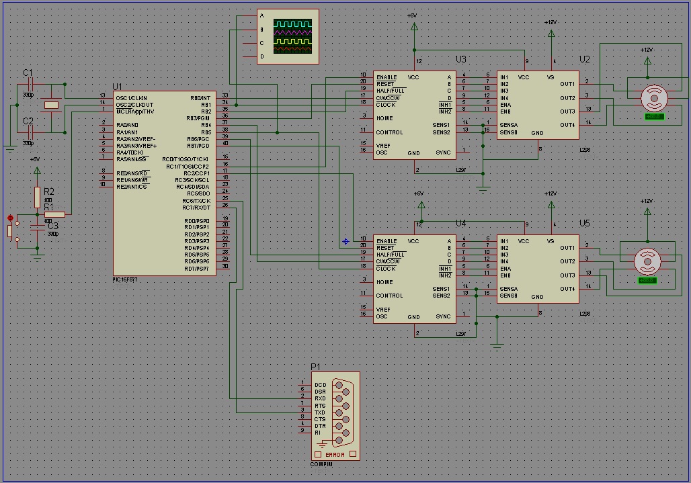Click the upper stepper motor symbol
691x483 pixels.
click(x=653, y=99)
